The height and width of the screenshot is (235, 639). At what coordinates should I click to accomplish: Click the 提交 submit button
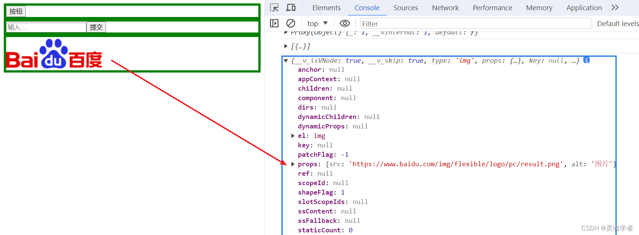(96, 27)
